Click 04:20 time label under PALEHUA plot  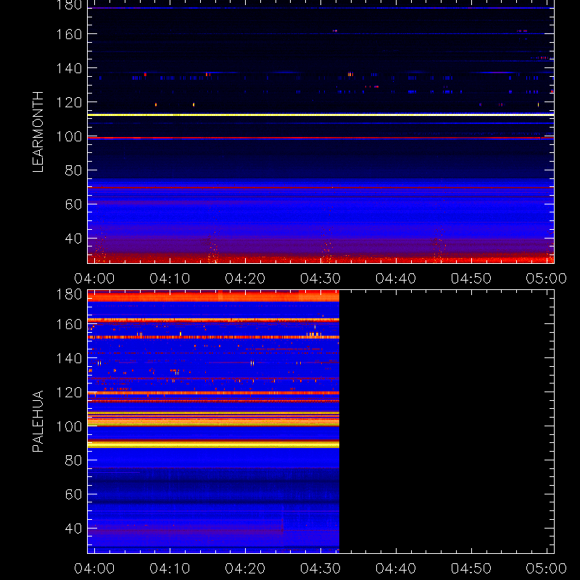point(245,568)
